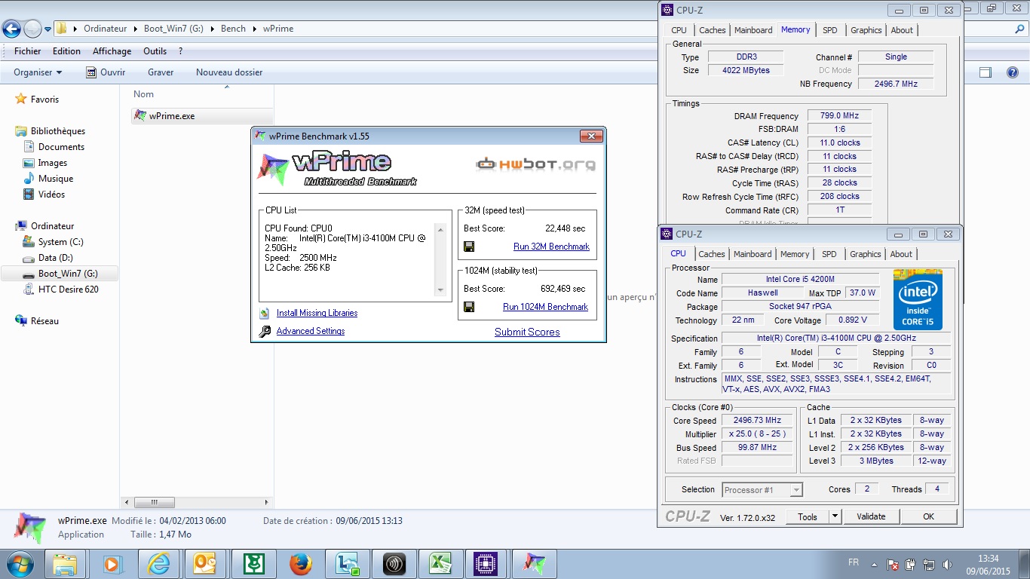This screenshot has height=579, width=1030.
Task: Open the Tools dropdown arrow in CPU-Z
Action: point(835,516)
